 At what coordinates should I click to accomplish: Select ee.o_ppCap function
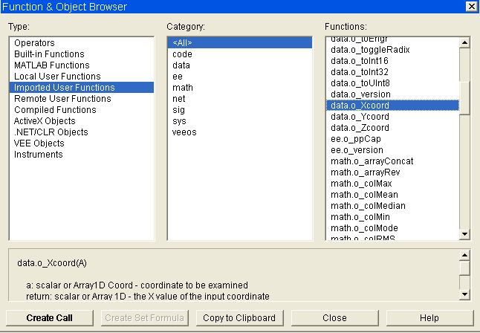click(x=354, y=139)
